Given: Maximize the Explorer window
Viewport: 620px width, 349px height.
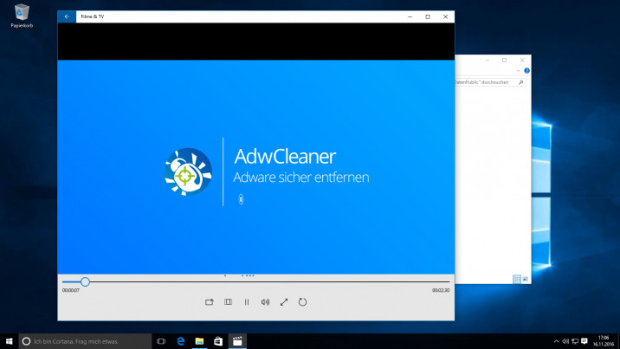Looking at the screenshot, I should 505,60.
